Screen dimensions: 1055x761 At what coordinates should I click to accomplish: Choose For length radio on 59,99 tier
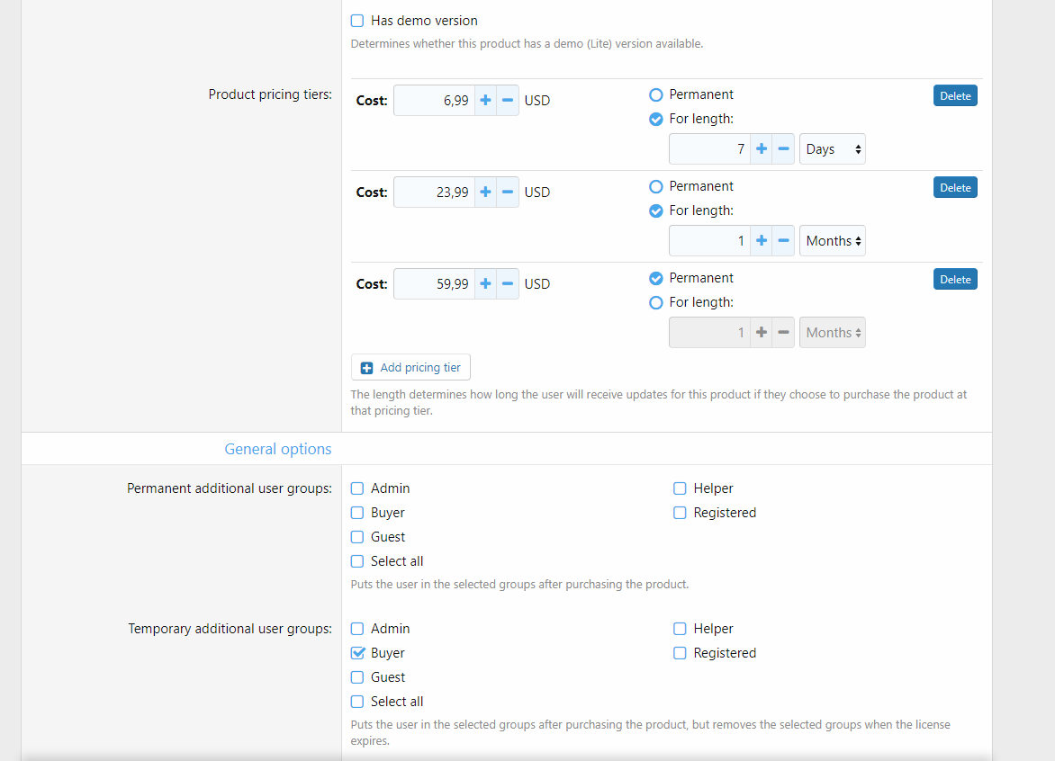(656, 302)
